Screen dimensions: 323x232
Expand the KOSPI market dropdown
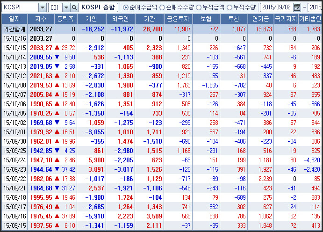(x=43, y=8)
